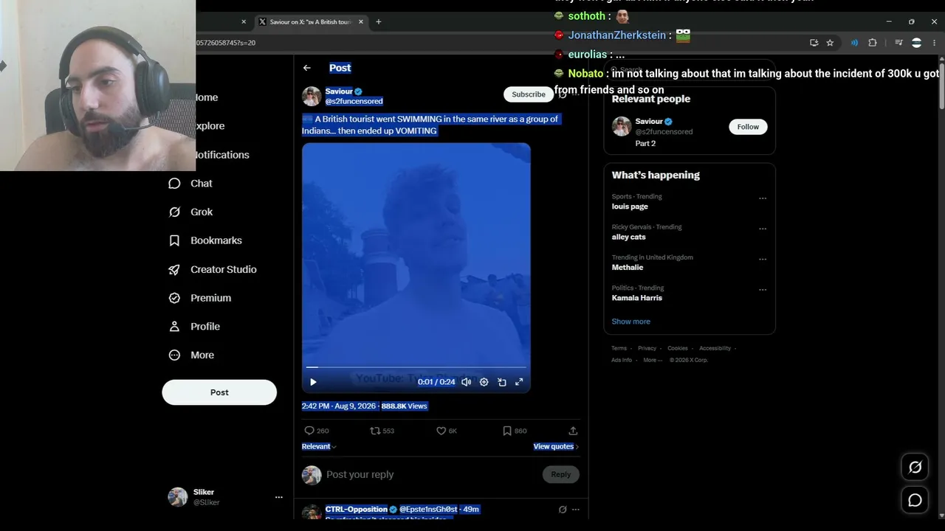Toggle picture-in-picture for the video
The height and width of the screenshot is (531, 945).
(502, 382)
